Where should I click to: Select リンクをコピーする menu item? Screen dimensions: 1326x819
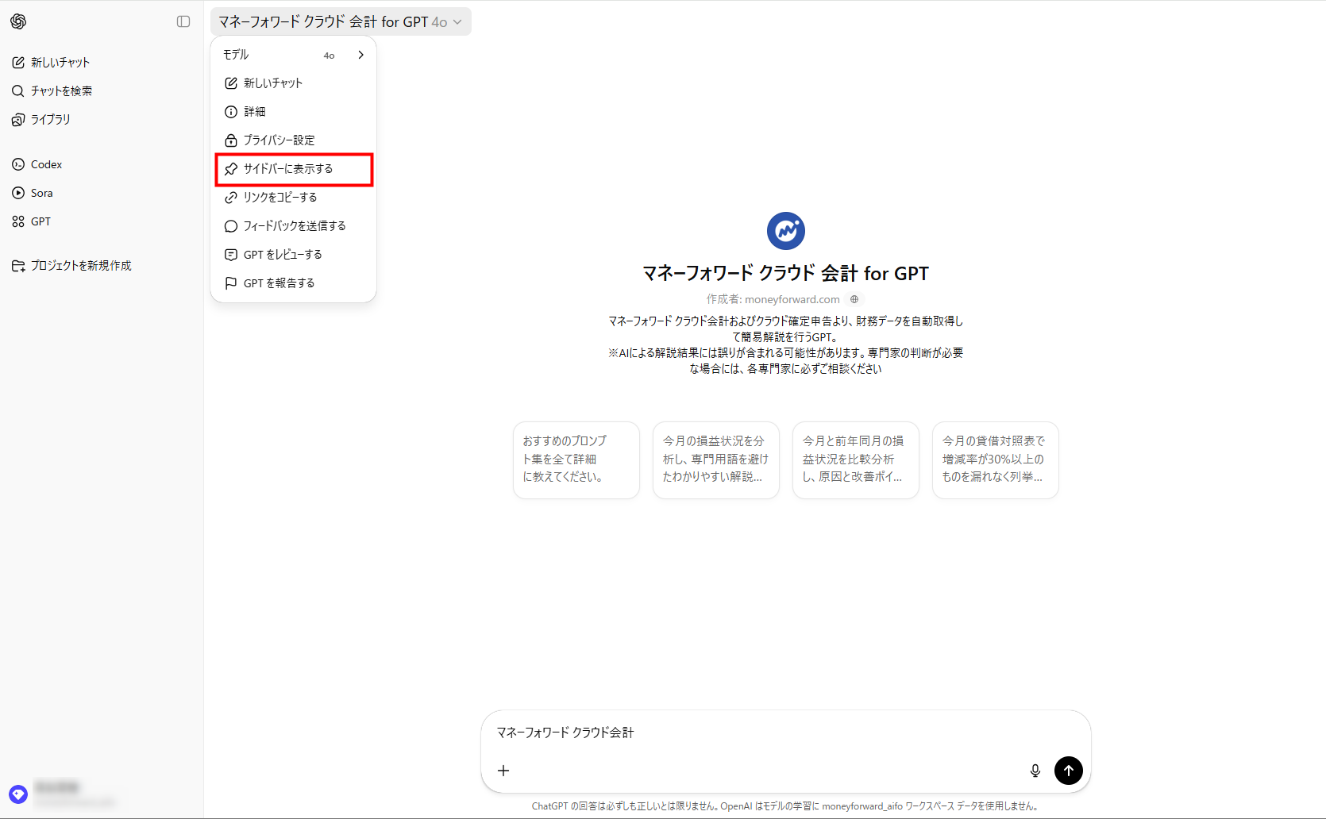point(293,198)
